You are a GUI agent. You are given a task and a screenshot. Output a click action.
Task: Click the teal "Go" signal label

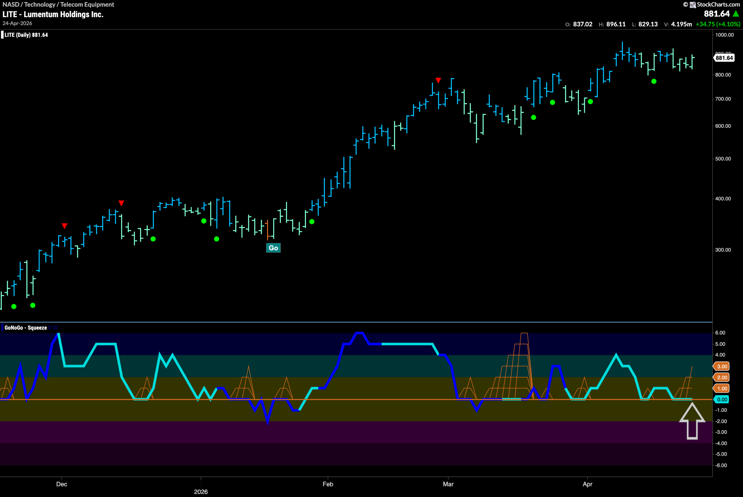273,248
